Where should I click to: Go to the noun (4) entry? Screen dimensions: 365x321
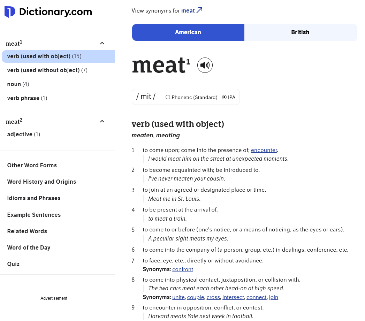click(x=18, y=84)
